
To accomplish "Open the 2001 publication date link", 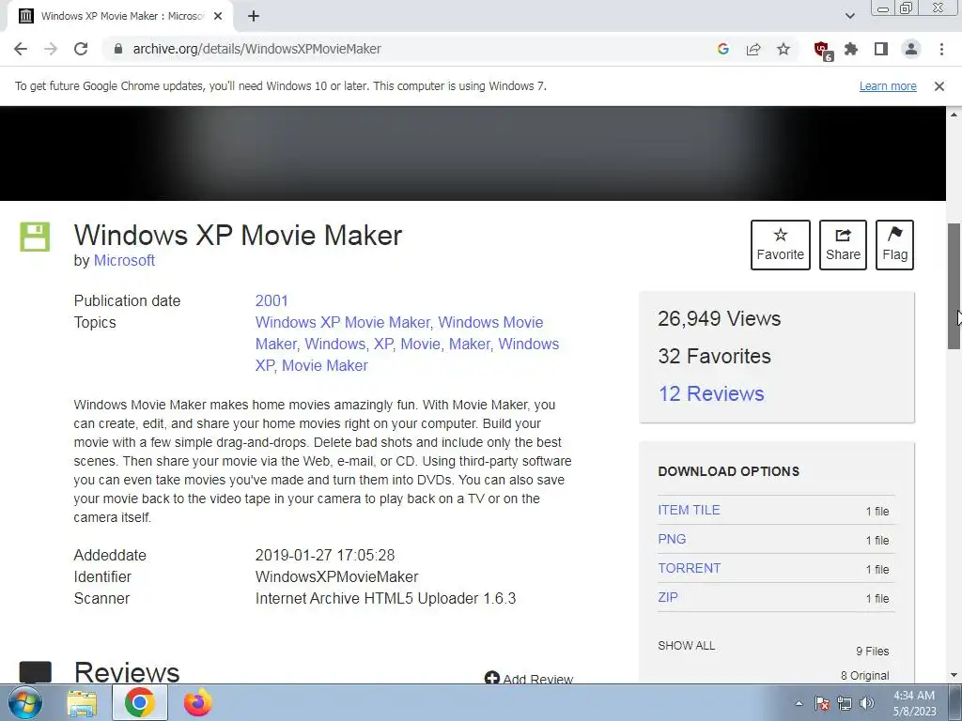I will pyautogui.click(x=272, y=301).
